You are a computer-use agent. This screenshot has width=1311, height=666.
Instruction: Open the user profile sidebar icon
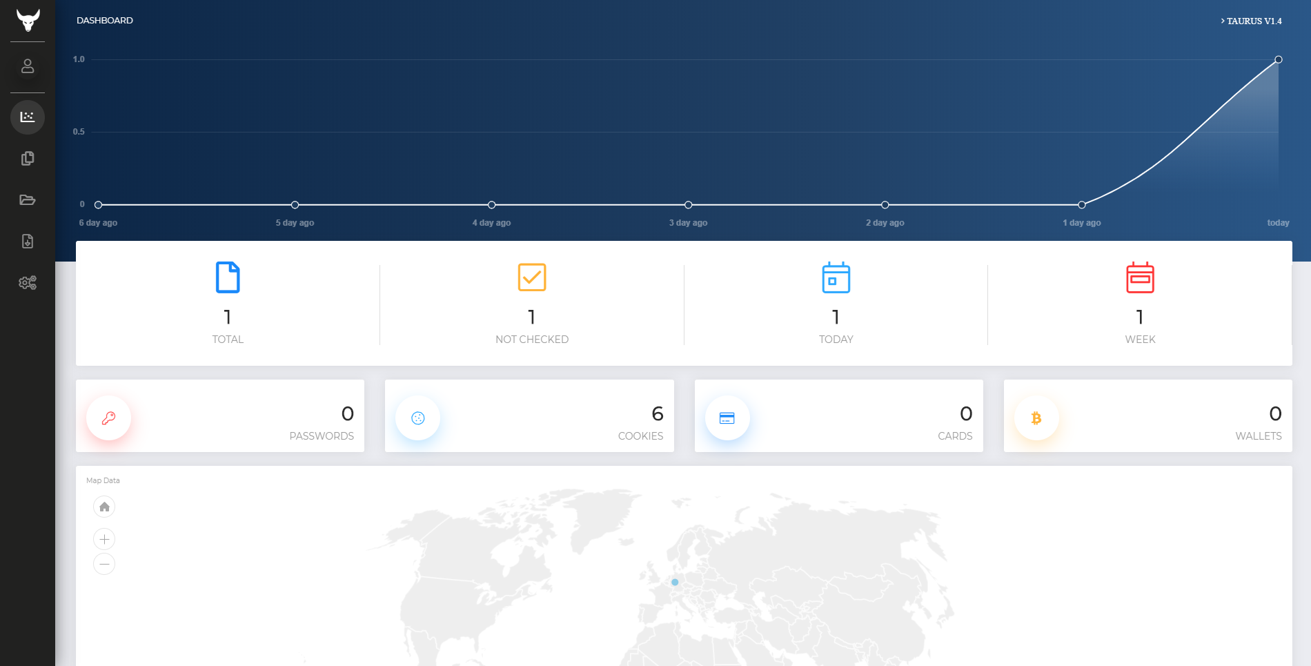coord(28,66)
